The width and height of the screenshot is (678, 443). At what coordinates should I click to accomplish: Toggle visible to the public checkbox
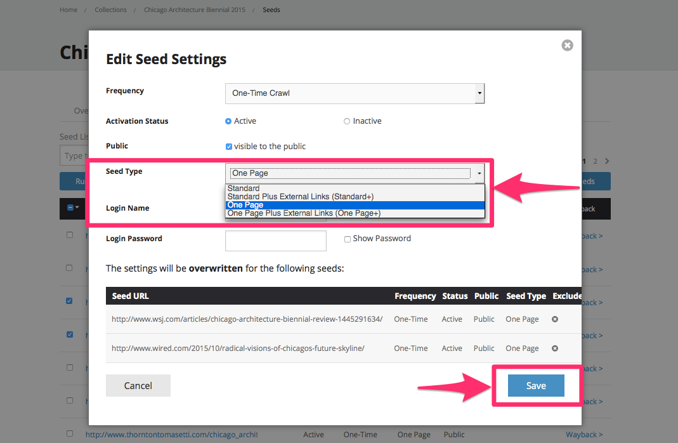click(x=229, y=147)
